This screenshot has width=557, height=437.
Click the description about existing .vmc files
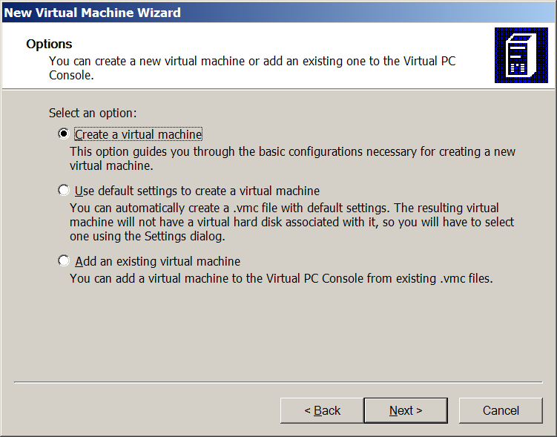pos(280,279)
